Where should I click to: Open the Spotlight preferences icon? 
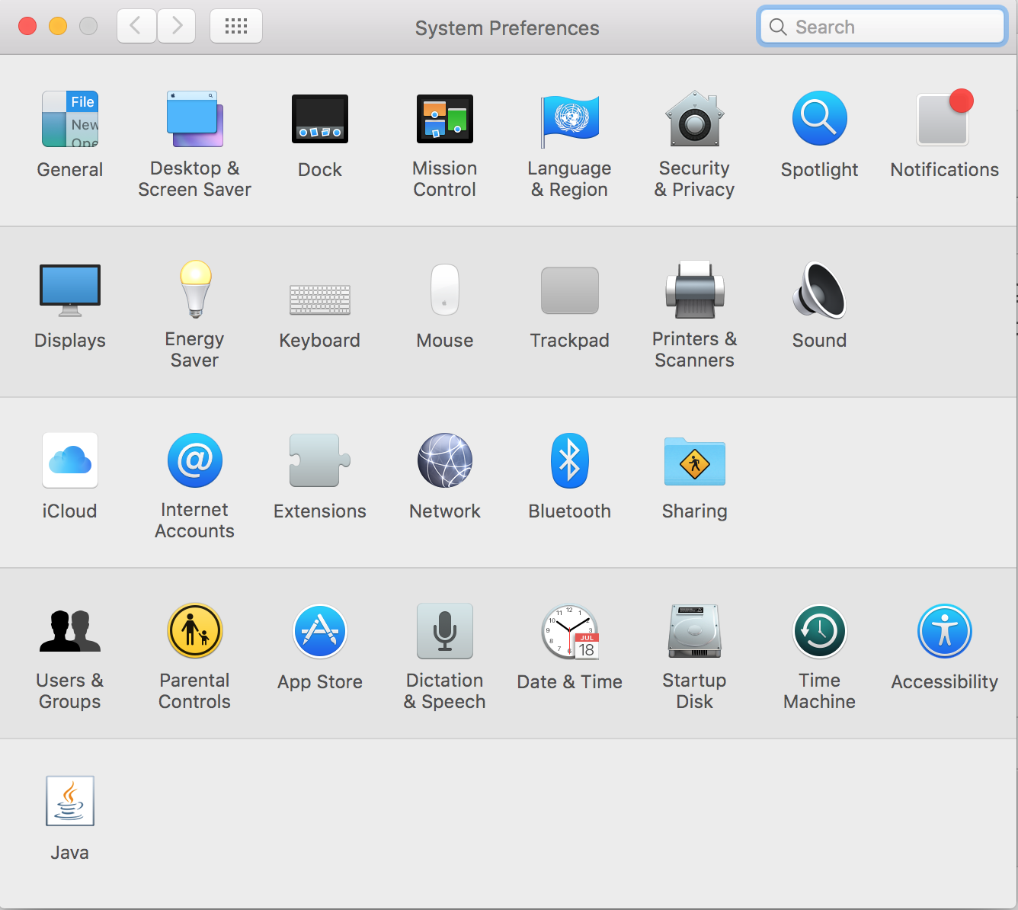[x=820, y=119]
